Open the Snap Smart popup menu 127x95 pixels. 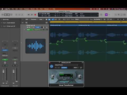82,19
